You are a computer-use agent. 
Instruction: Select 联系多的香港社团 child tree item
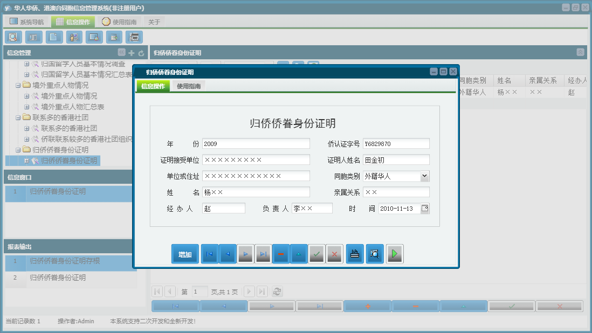[69, 129]
